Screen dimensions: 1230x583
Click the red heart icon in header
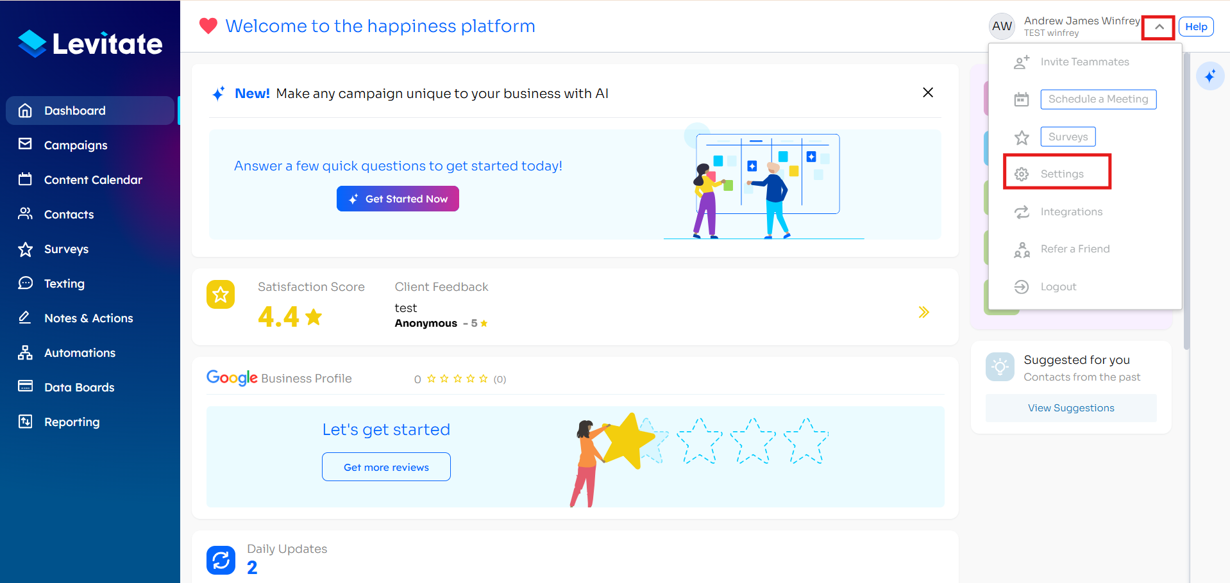(x=208, y=26)
